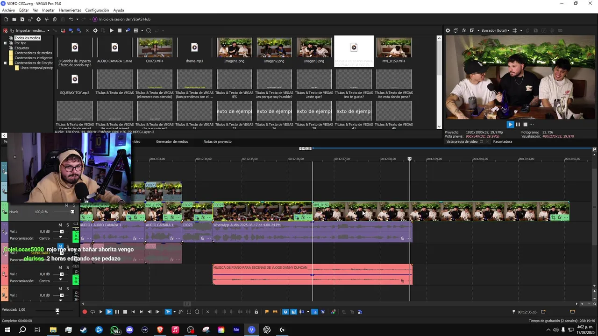Screen dimensions: 598x336
Task: Click the Importar medio button
Action: point(27,30)
